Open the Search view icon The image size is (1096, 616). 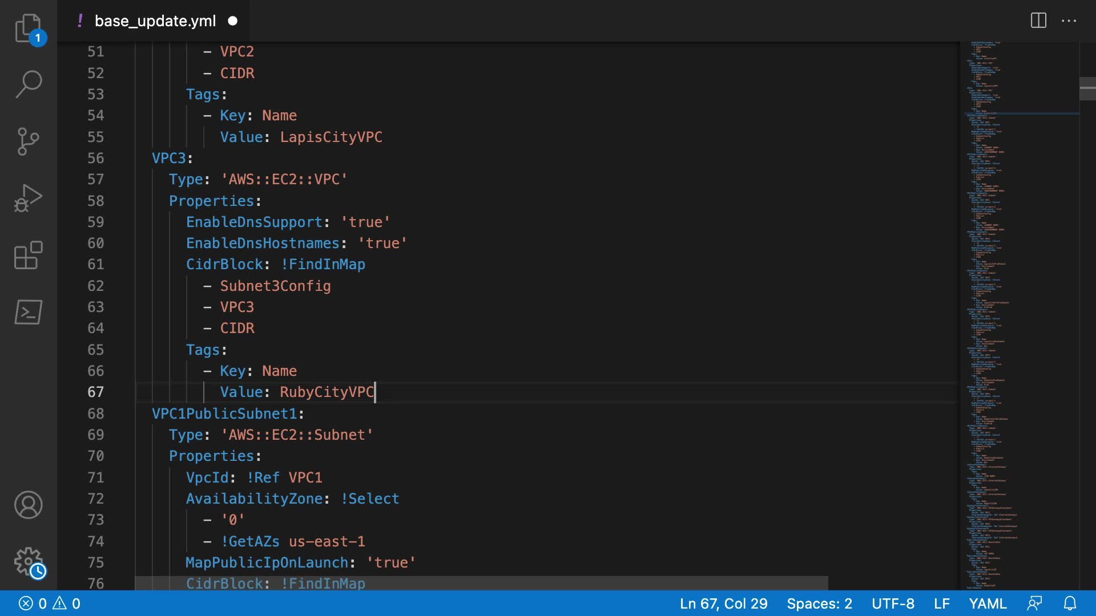(x=28, y=84)
